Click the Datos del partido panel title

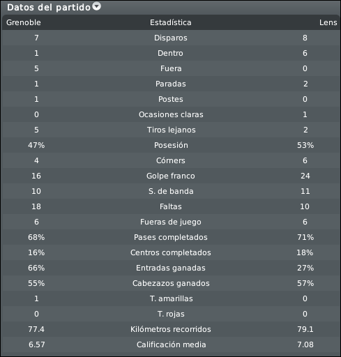point(49,8)
